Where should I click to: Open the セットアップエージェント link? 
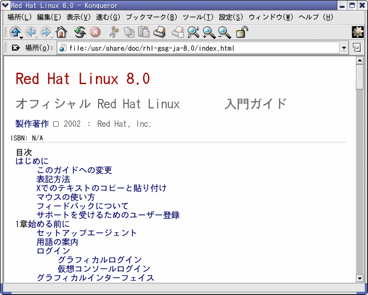87,233
